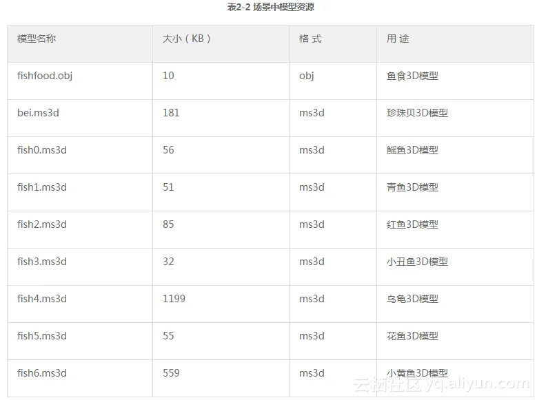Screen dimensions: 537x400
Task: Click the obj format cell
Action: pyautogui.click(x=306, y=76)
